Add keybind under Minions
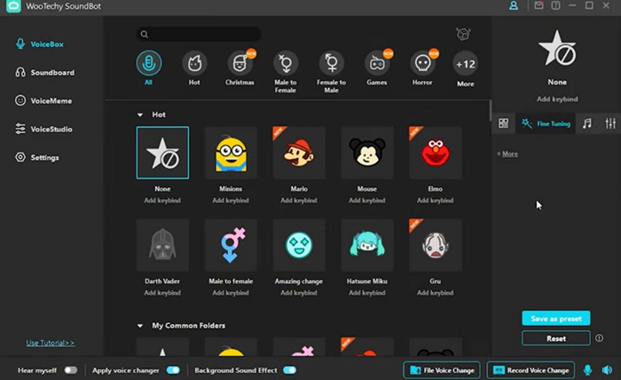Image resolution: width=621 pixels, height=380 pixels. pos(231,201)
